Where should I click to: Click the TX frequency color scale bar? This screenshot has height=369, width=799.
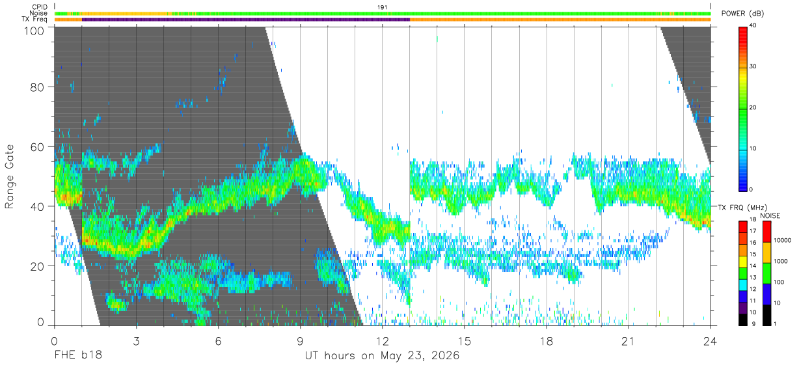743,273
